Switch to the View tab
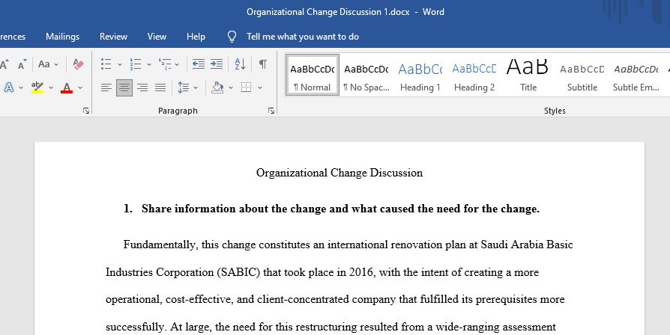 pos(157,37)
